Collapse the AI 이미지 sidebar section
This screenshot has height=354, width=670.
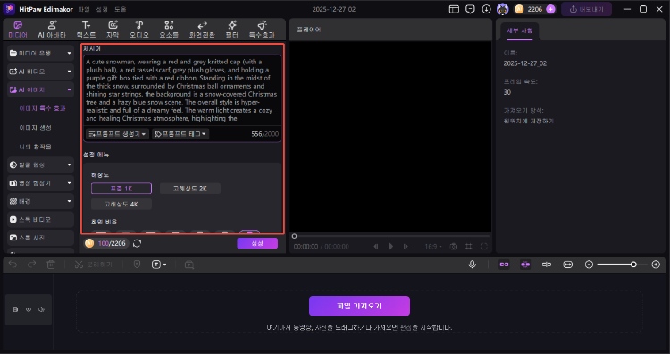[40, 89]
